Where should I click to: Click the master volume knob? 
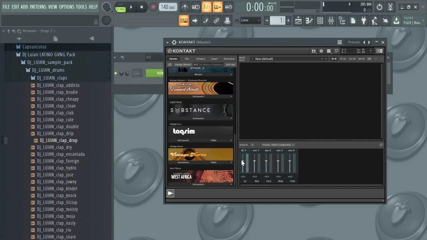click(x=106, y=7)
